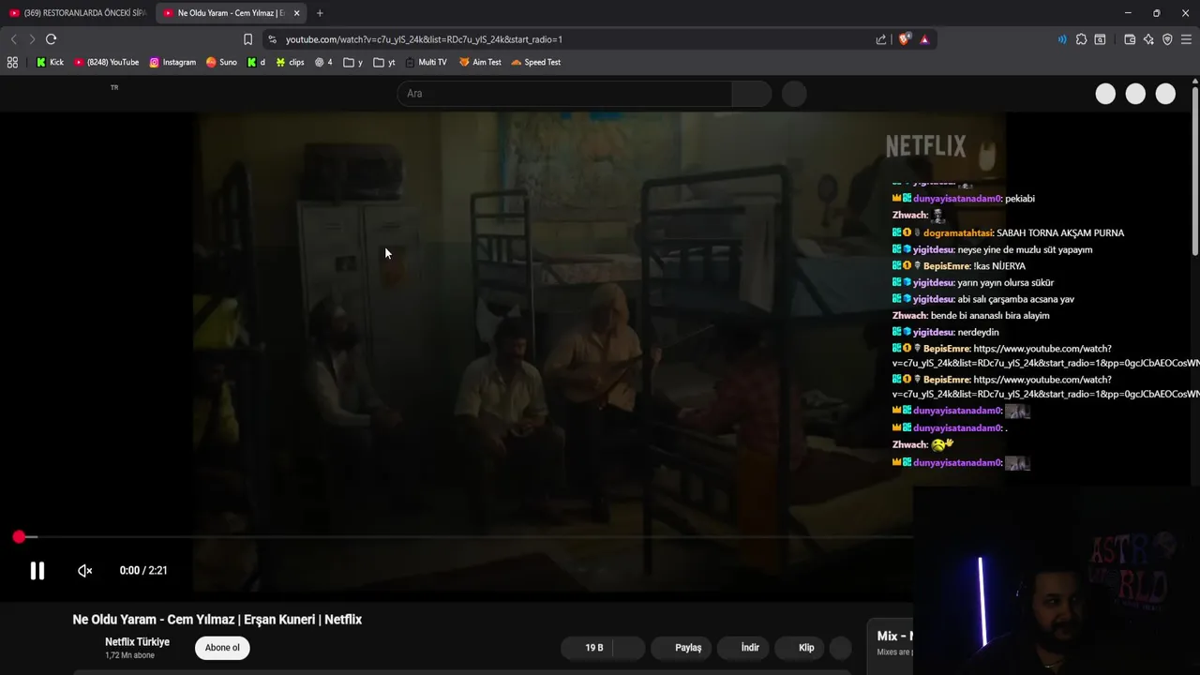1200x675 pixels.
Task: Open the bookmark labeled 4
Action: tap(323, 62)
